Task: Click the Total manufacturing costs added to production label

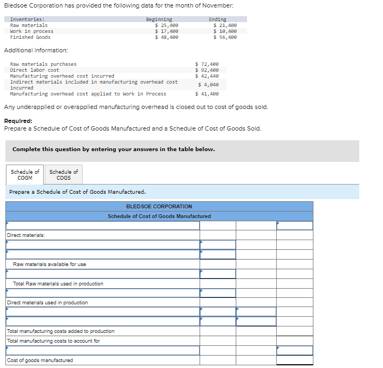Action: [61, 331]
